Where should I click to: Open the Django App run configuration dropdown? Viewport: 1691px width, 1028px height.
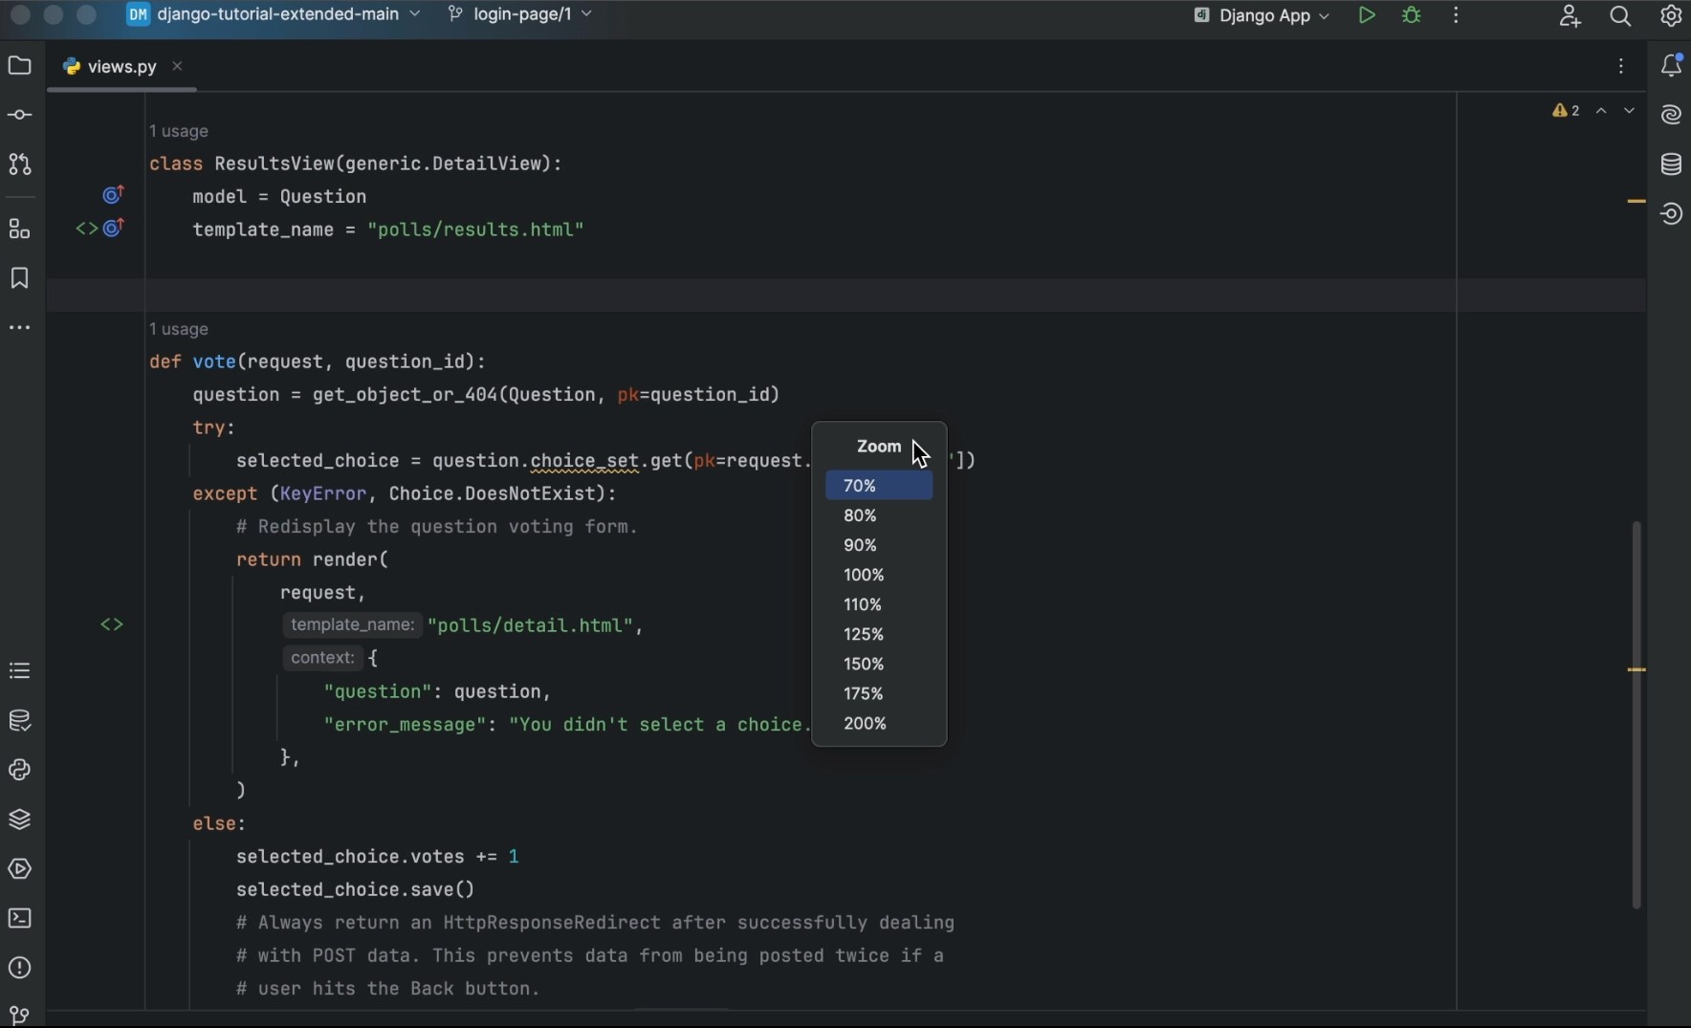coord(1263,15)
